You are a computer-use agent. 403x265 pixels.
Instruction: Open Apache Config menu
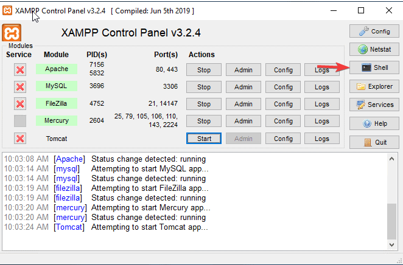click(x=283, y=70)
